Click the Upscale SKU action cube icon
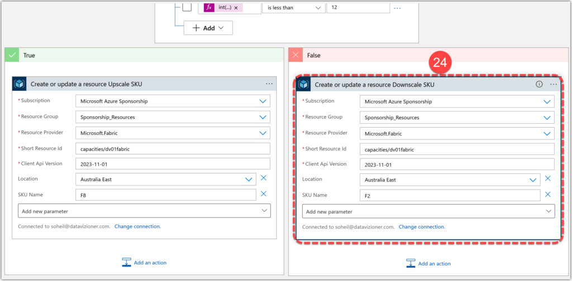 pos(20,84)
